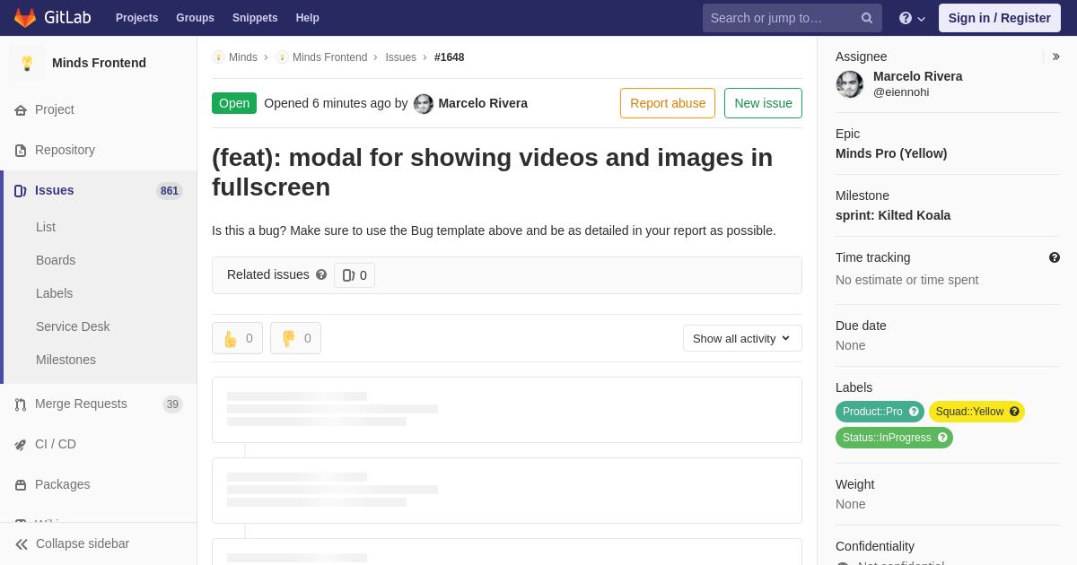Screen dimensions: 1077x565
Task: Open the Minds Pro (Yellow) epic link
Action: pos(891,153)
